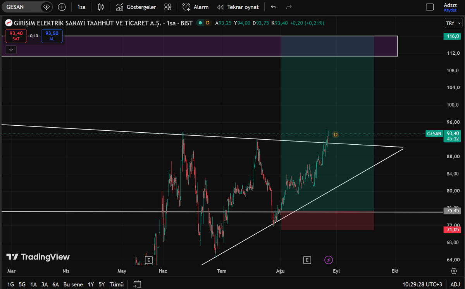
Task: Open the 1sa interval selector
Action: point(81,7)
